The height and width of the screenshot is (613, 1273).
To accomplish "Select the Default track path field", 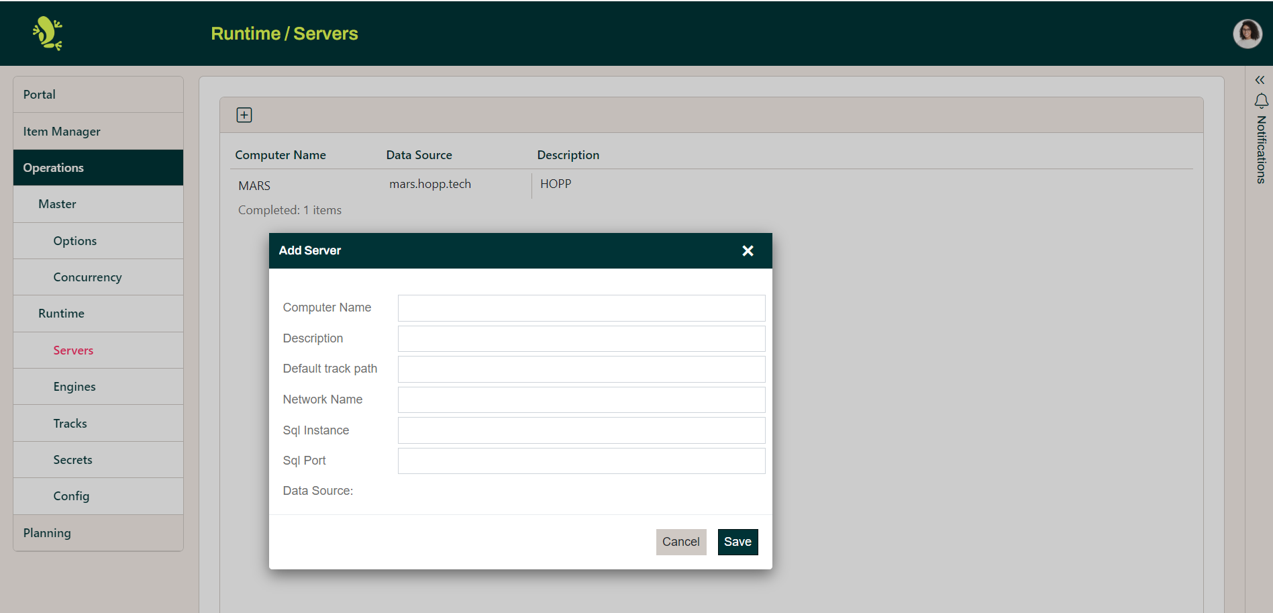I will coord(581,369).
